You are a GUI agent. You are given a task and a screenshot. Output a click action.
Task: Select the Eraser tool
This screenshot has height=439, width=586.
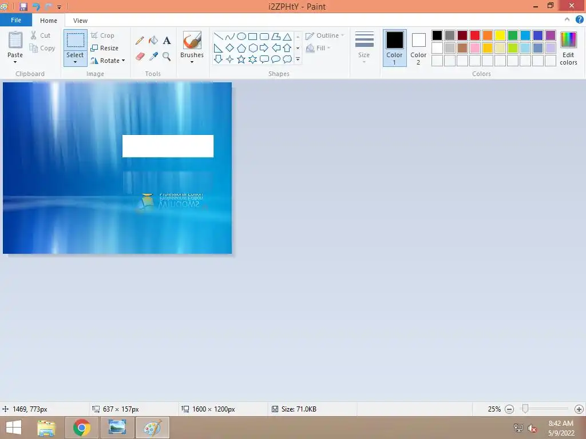coord(140,57)
